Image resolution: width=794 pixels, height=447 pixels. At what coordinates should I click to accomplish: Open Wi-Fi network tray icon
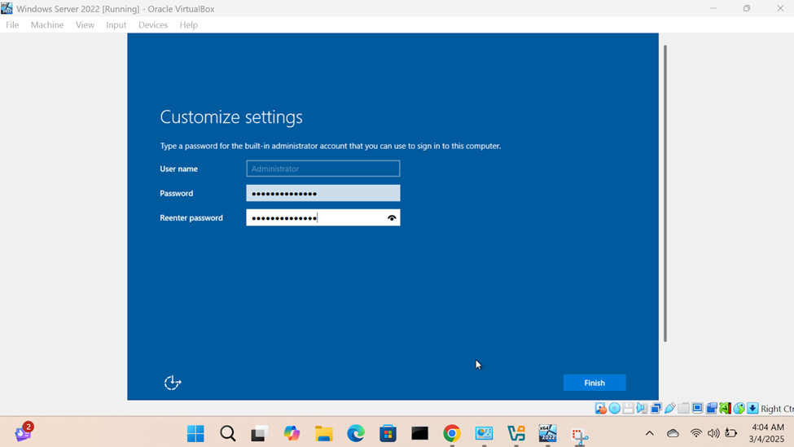pyautogui.click(x=695, y=433)
